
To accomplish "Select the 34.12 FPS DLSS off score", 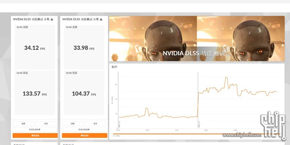I will (35, 48).
